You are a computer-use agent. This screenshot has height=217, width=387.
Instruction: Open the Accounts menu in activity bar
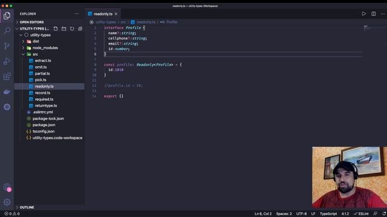pos(7,187)
